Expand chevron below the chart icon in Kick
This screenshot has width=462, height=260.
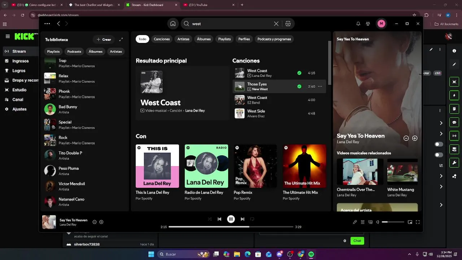tap(441, 176)
